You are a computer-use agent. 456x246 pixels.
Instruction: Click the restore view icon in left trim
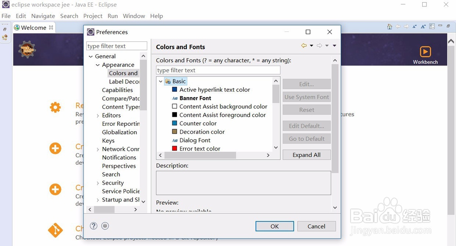point(5,29)
